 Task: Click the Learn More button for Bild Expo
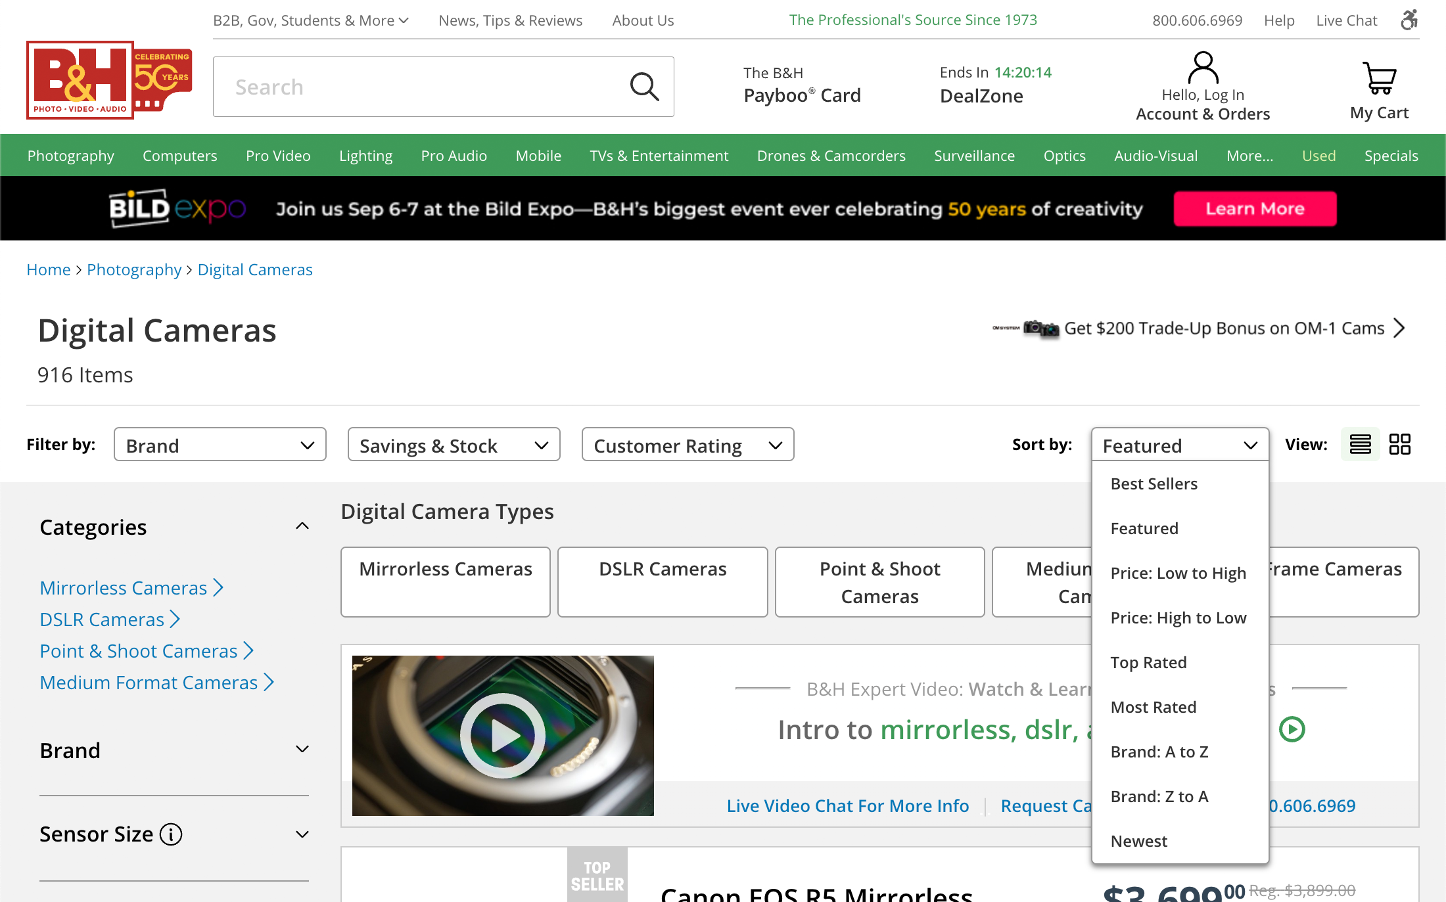[1255, 208]
